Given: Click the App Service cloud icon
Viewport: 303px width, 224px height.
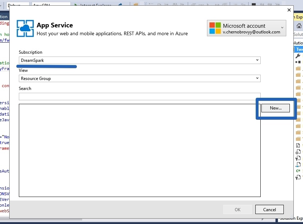Looking at the screenshot, I should (25, 28).
